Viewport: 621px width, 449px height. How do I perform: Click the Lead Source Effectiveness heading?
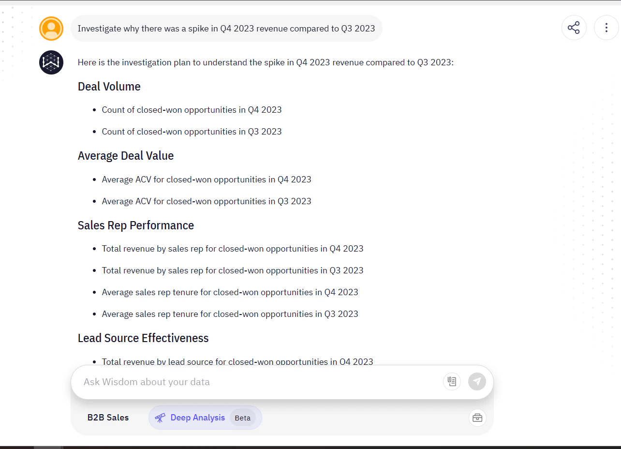coord(143,338)
